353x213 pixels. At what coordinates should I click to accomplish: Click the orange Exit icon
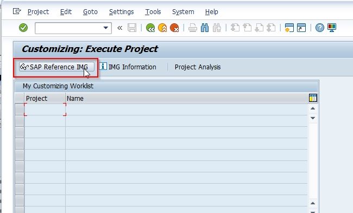(x=162, y=28)
